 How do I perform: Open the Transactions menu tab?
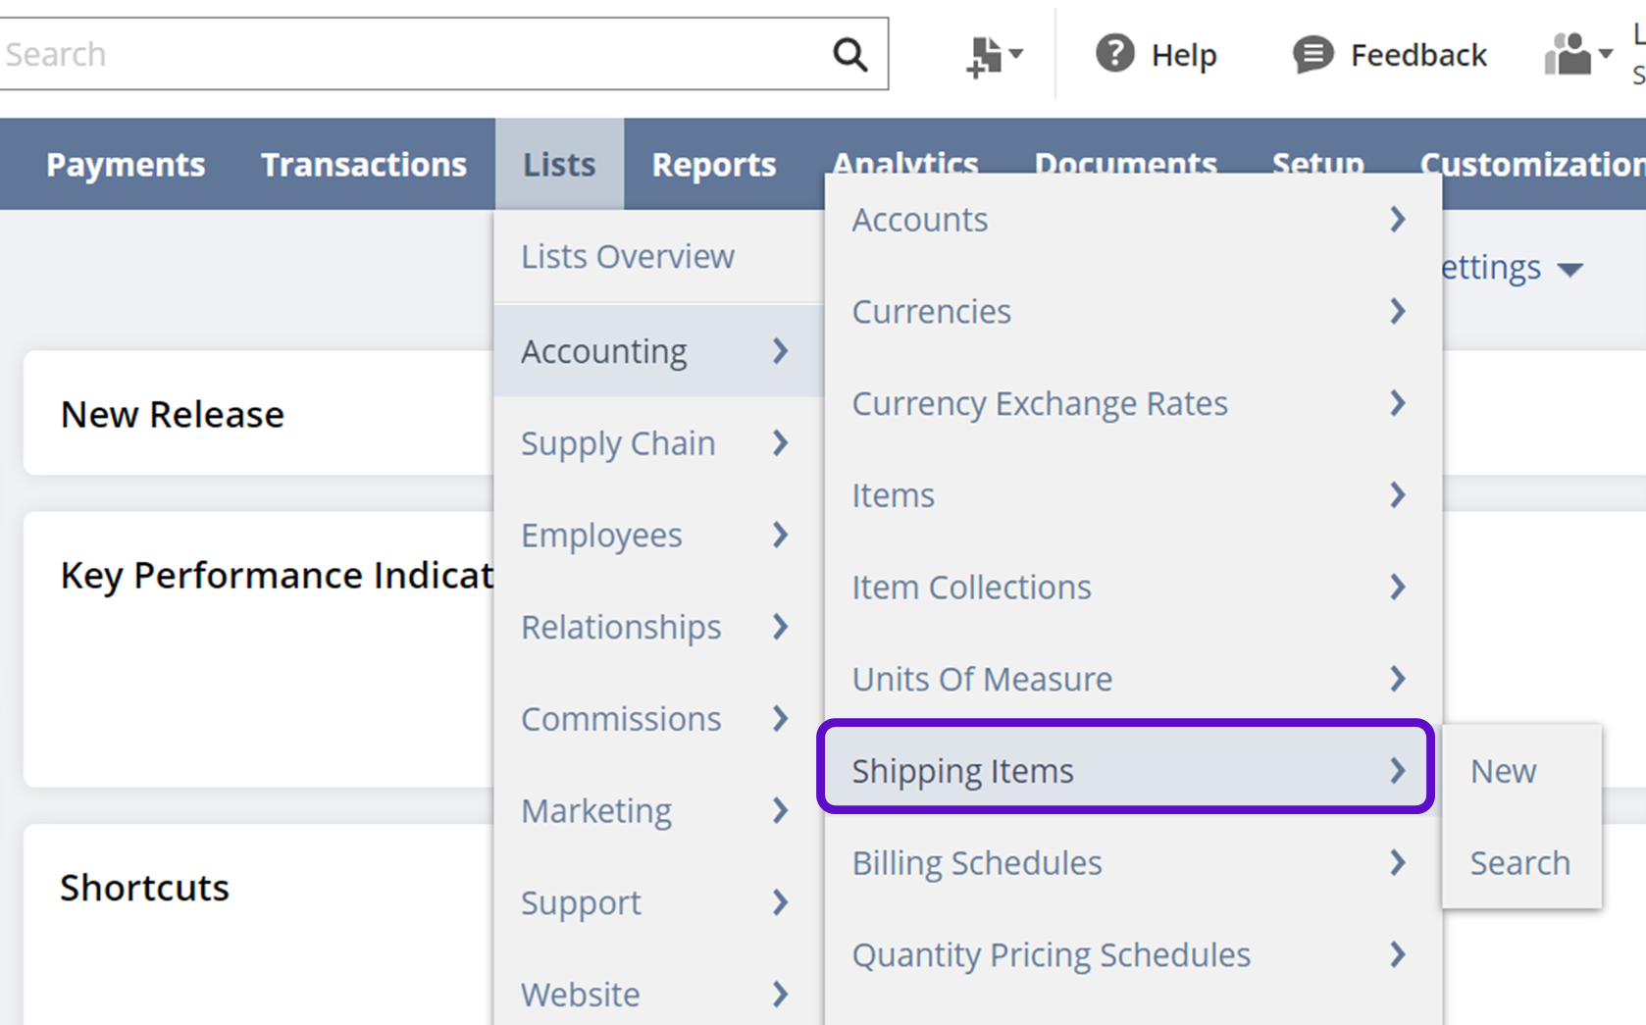pyautogui.click(x=364, y=165)
